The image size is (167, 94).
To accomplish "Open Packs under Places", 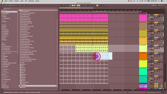I will 4,45.
